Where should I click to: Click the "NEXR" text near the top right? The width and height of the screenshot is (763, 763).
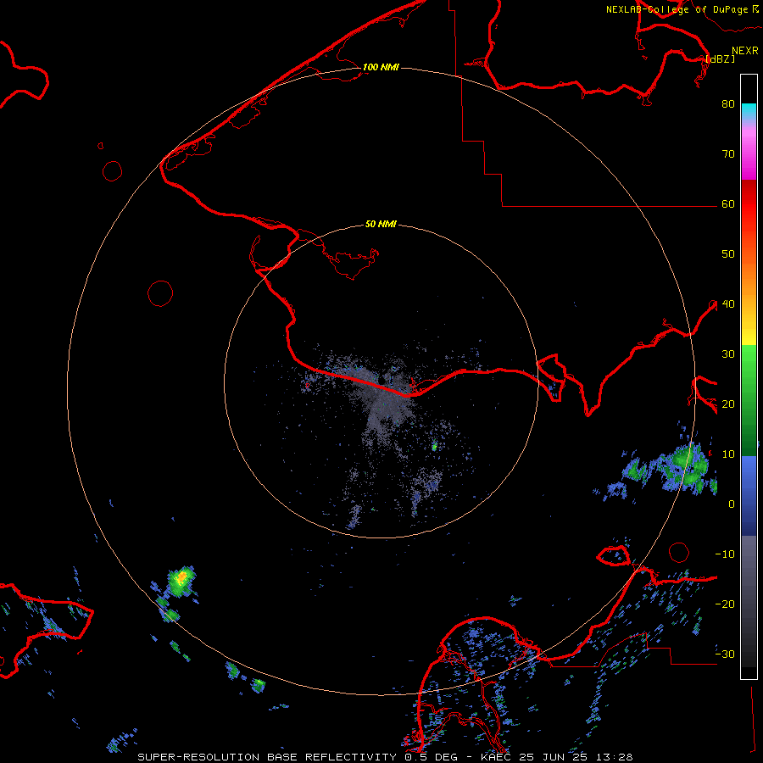click(x=745, y=51)
